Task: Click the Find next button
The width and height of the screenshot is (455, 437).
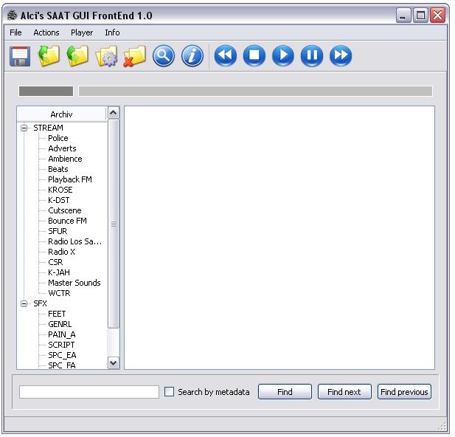Action: [344, 392]
